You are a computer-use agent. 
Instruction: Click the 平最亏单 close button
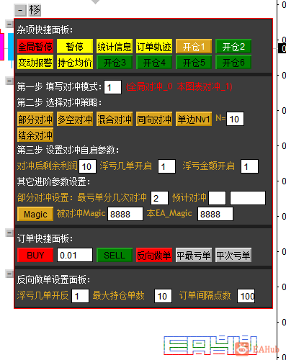point(194,255)
